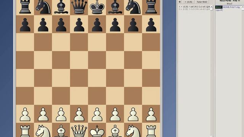Choose the white knight on b1
The image size is (244, 137).
[x=43, y=131]
